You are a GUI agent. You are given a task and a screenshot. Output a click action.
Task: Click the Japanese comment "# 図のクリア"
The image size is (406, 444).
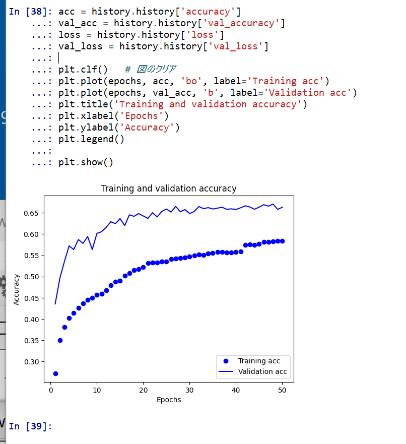tap(151, 70)
